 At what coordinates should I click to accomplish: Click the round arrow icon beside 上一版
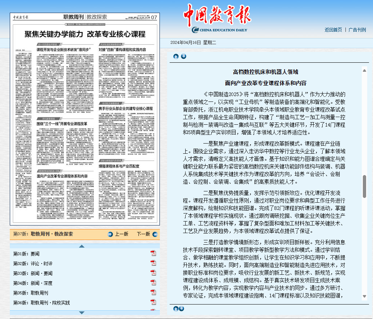coord(111,234)
